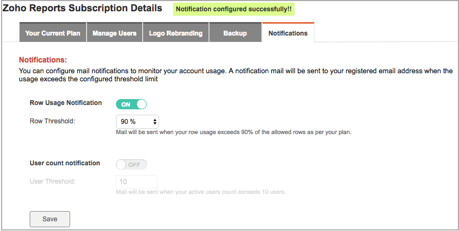Viewport: 459px width, 231px height.
Task: Turn off the Row Usage Notification switch
Action: (131, 104)
